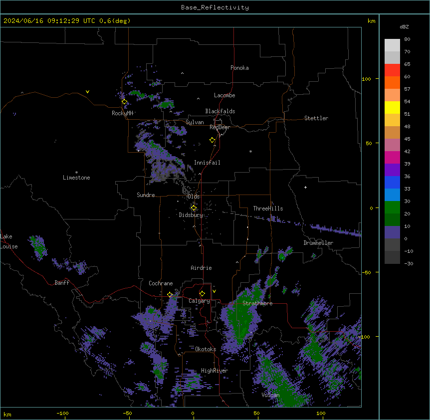
Task: Click the Calgary city label
Action: [199, 301]
